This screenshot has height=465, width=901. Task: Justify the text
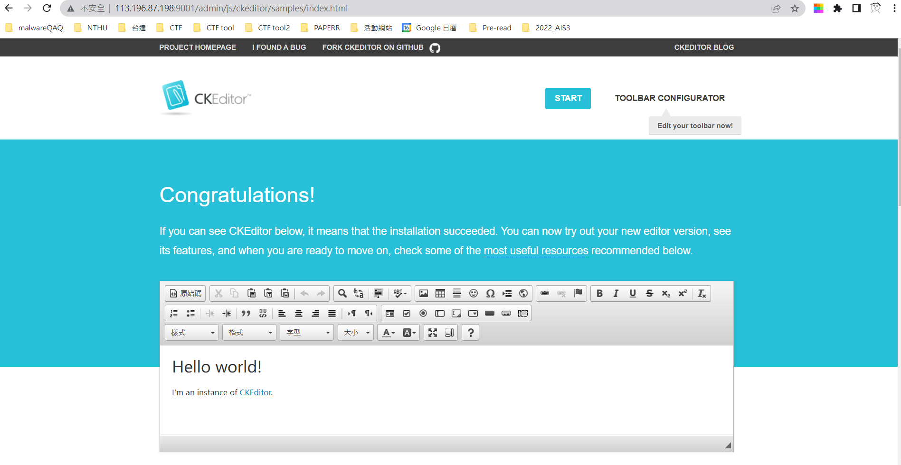pos(332,314)
